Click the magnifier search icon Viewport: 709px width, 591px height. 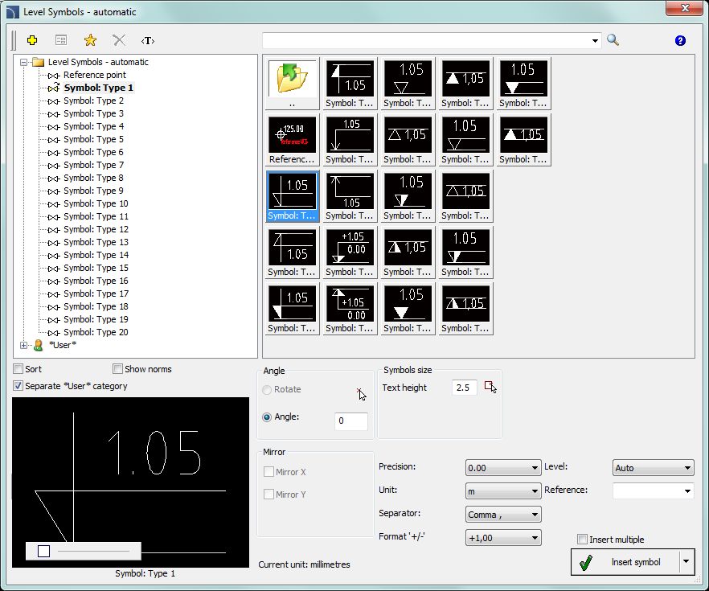click(x=613, y=40)
